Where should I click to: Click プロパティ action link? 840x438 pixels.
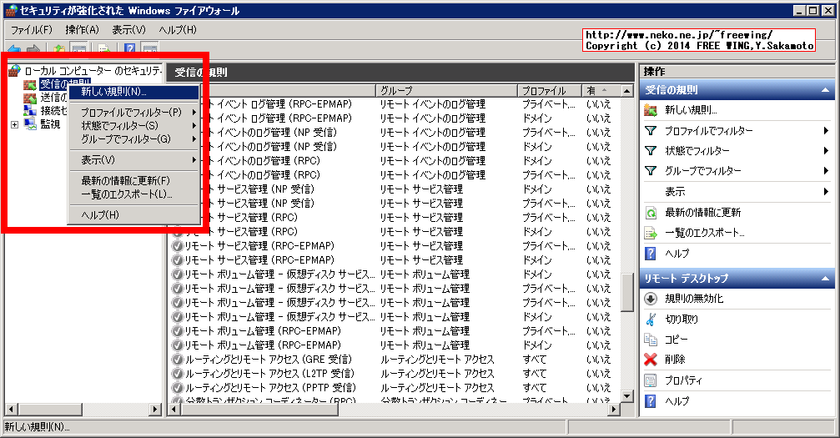(x=683, y=380)
